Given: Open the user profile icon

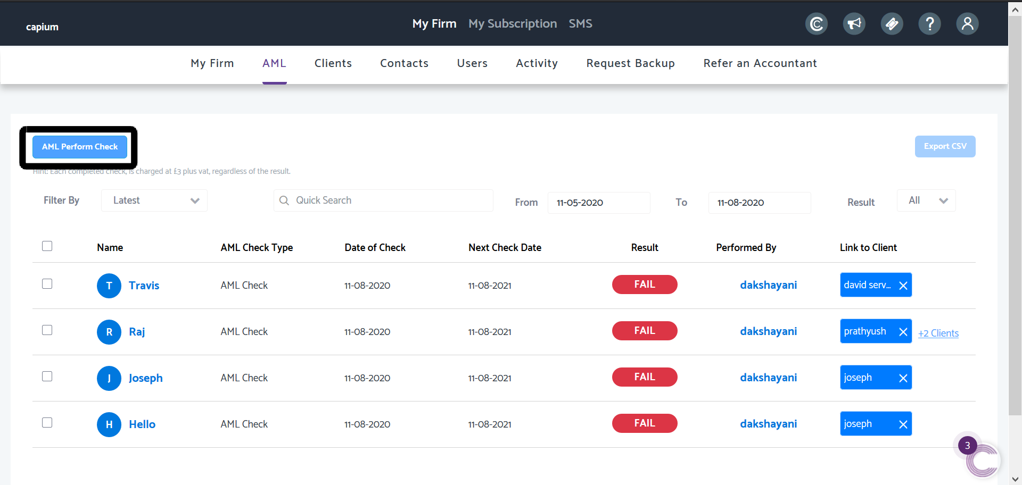Looking at the screenshot, I should tap(967, 23).
